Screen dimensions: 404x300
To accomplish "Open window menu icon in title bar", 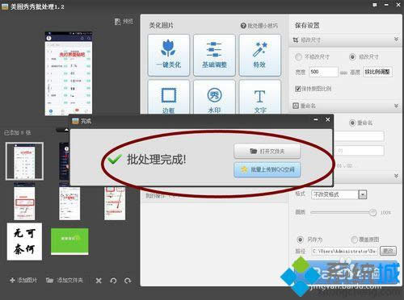I will pyautogui.click(x=375, y=5).
